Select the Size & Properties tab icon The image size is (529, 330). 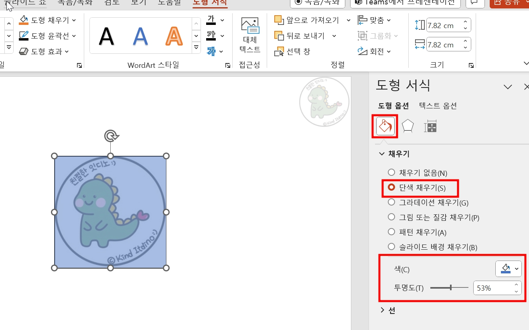(430, 127)
